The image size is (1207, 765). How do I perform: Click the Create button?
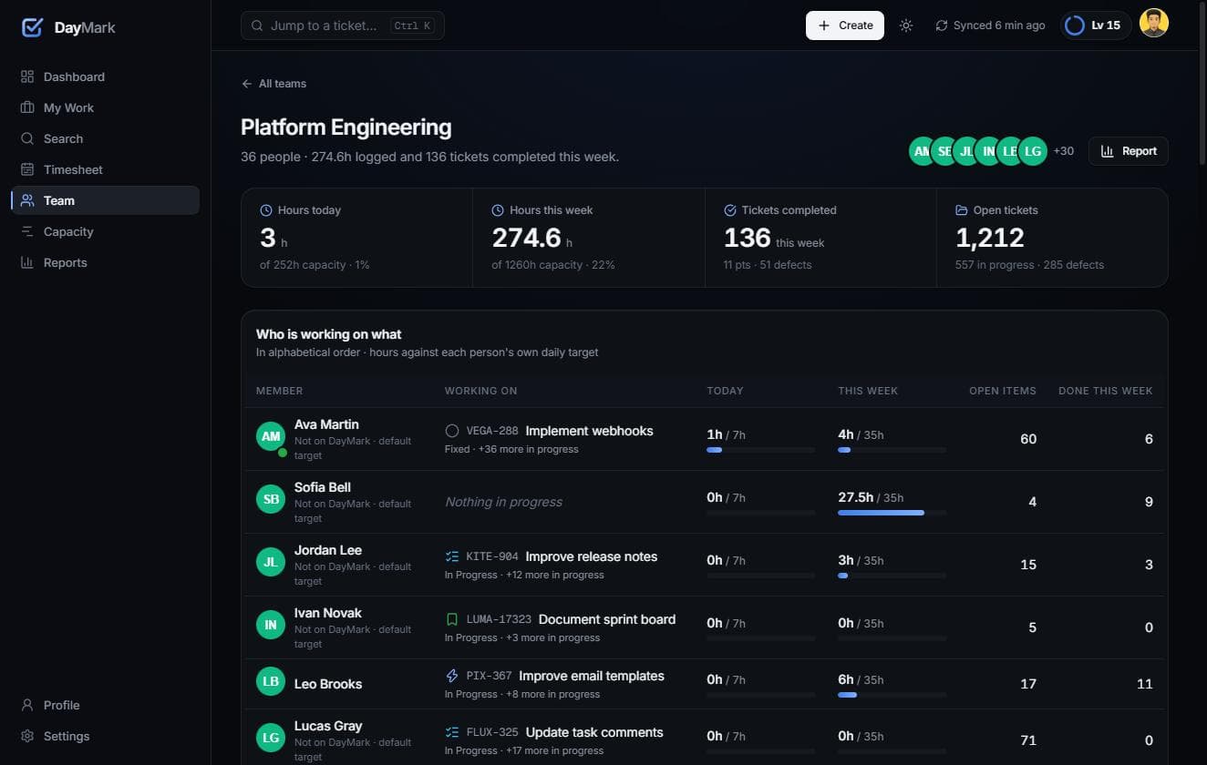[845, 25]
